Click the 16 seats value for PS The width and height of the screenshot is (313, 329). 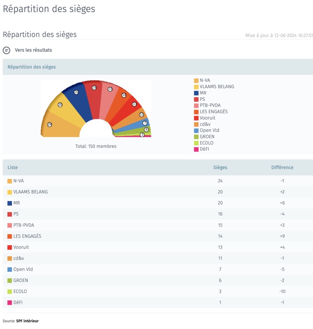pos(220,214)
